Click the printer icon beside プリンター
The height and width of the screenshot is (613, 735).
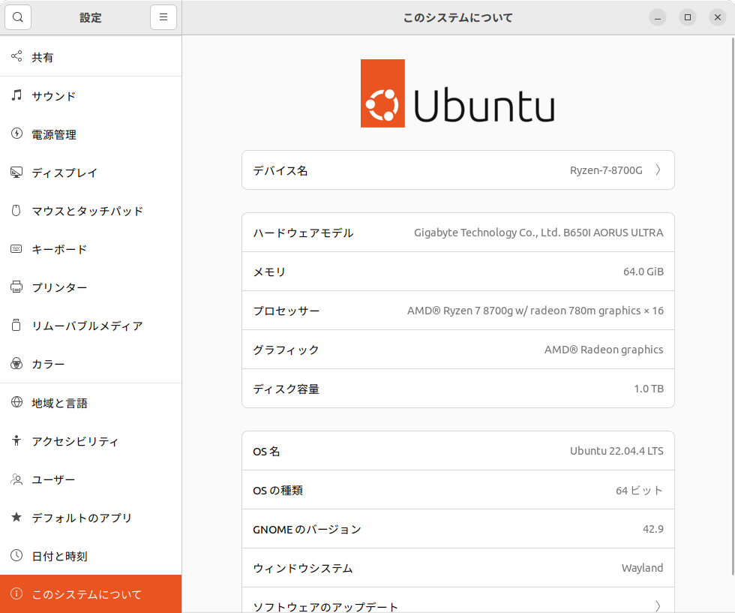point(16,287)
